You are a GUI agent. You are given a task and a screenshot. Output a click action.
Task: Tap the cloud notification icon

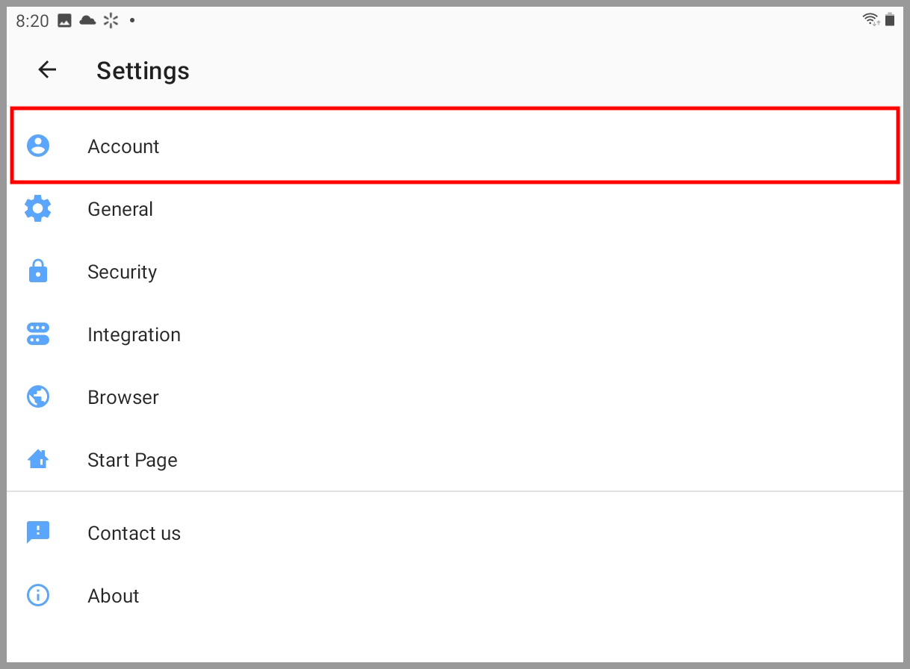87,20
